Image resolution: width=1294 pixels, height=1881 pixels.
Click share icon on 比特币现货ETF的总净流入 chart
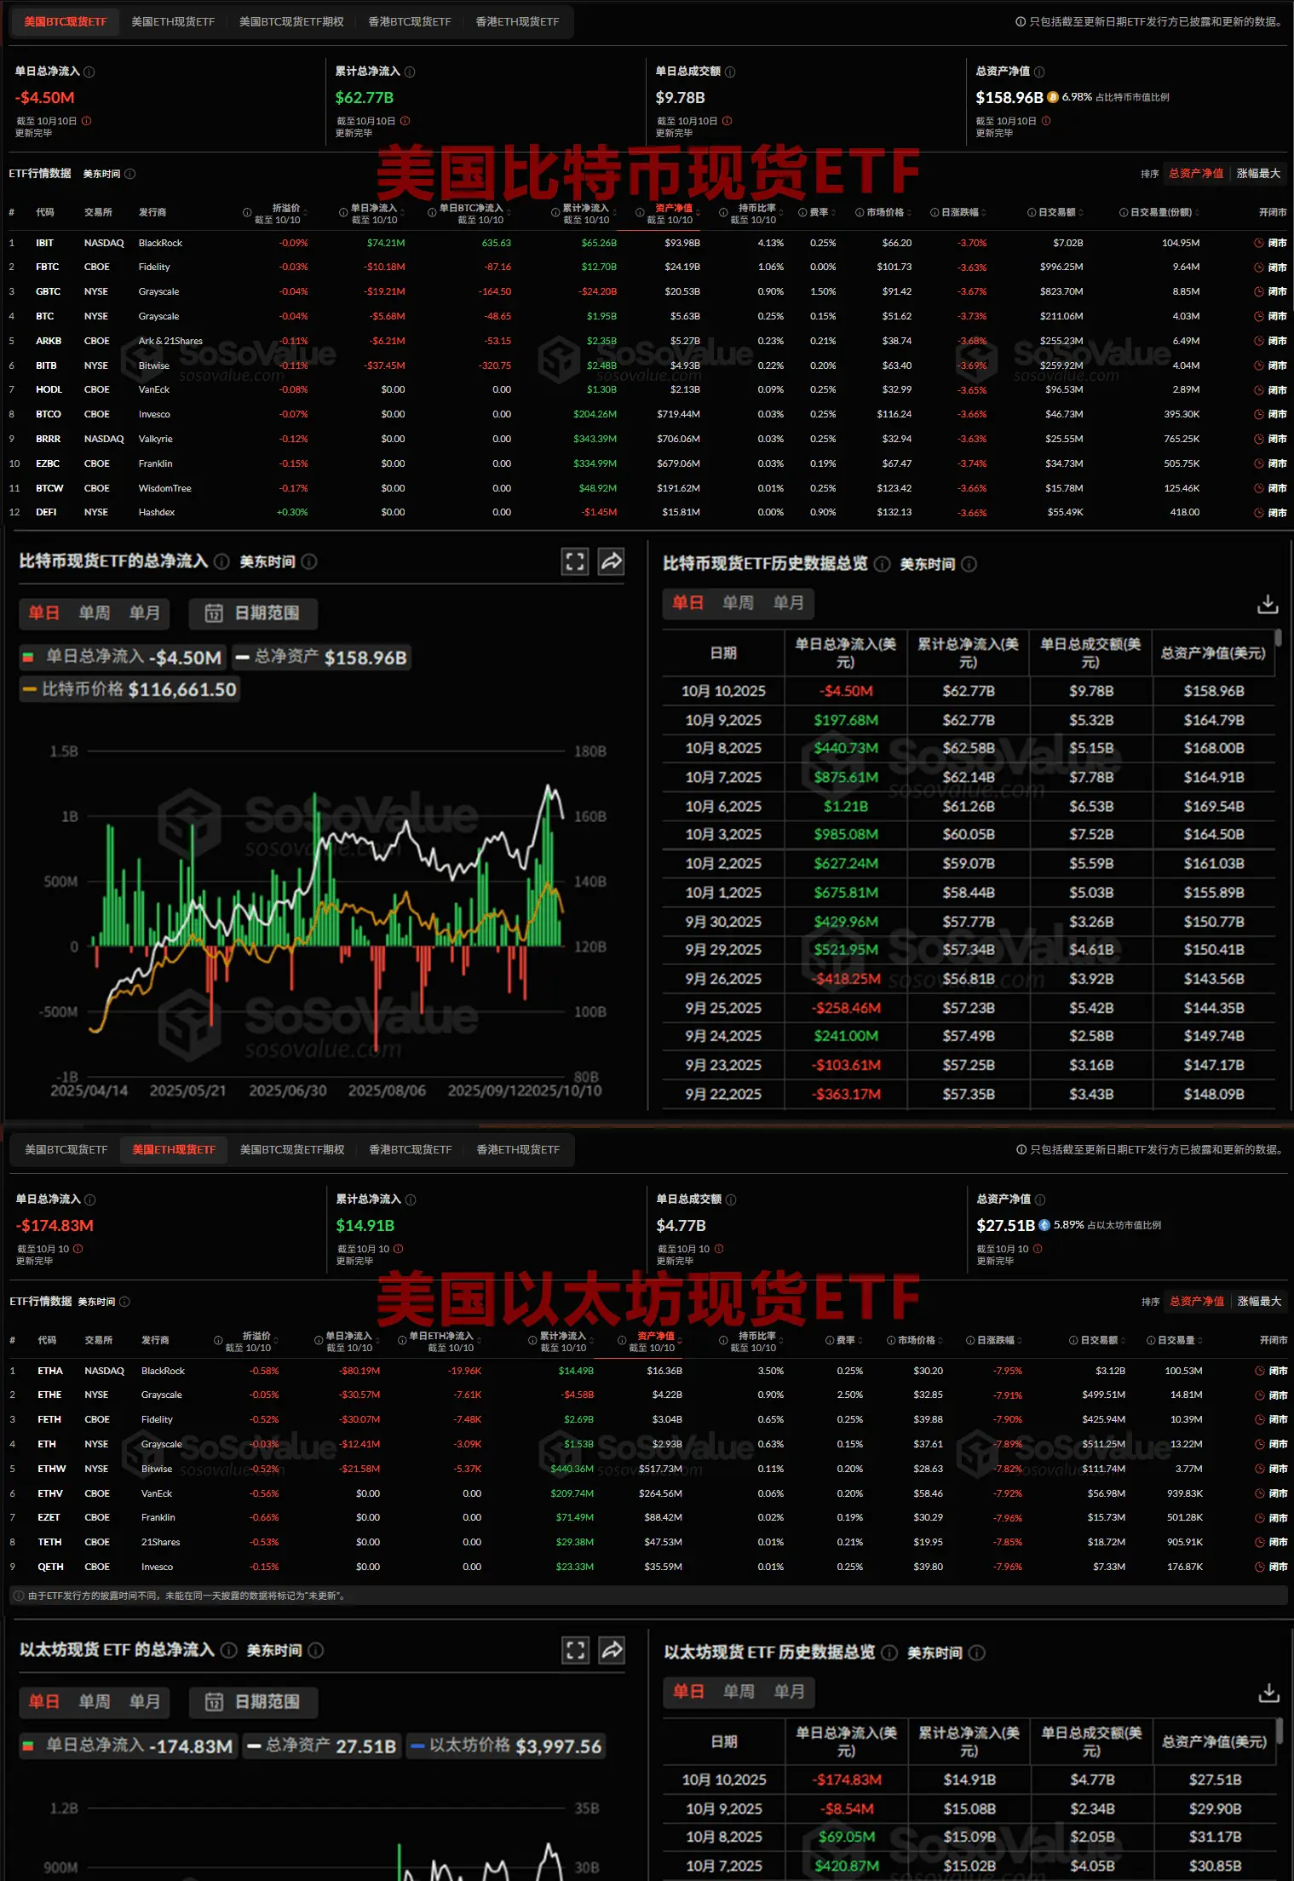point(612,561)
